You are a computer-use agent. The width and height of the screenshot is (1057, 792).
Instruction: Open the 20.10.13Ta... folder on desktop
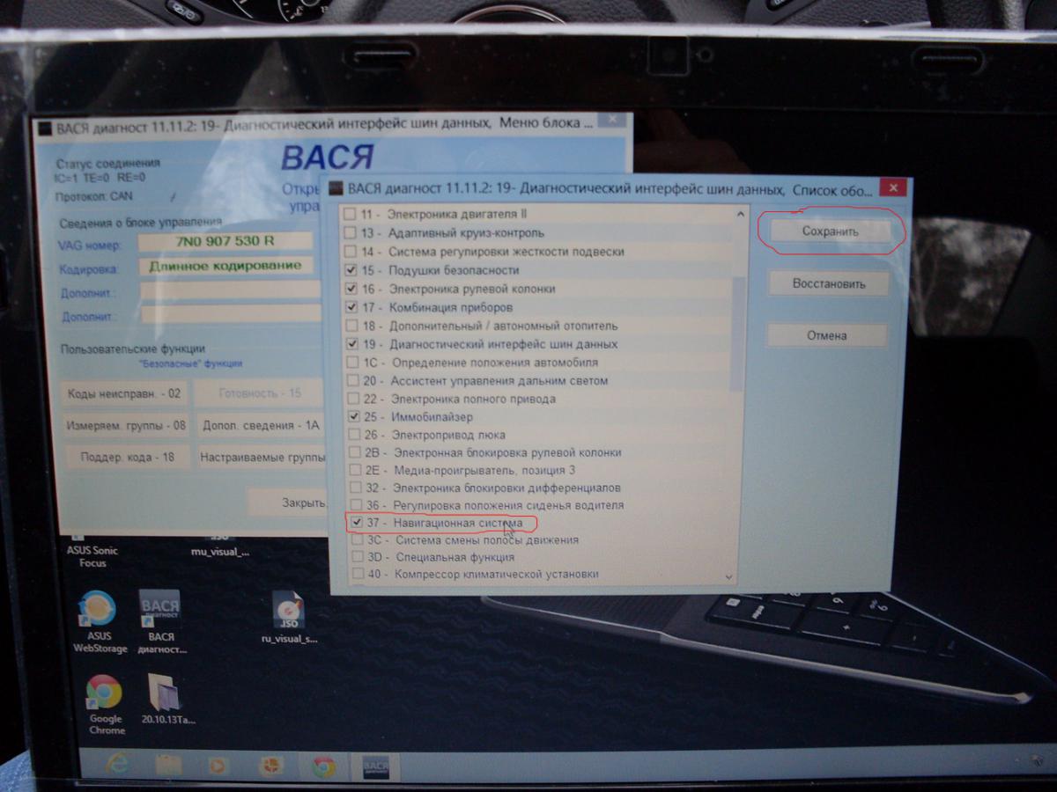click(x=167, y=700)
